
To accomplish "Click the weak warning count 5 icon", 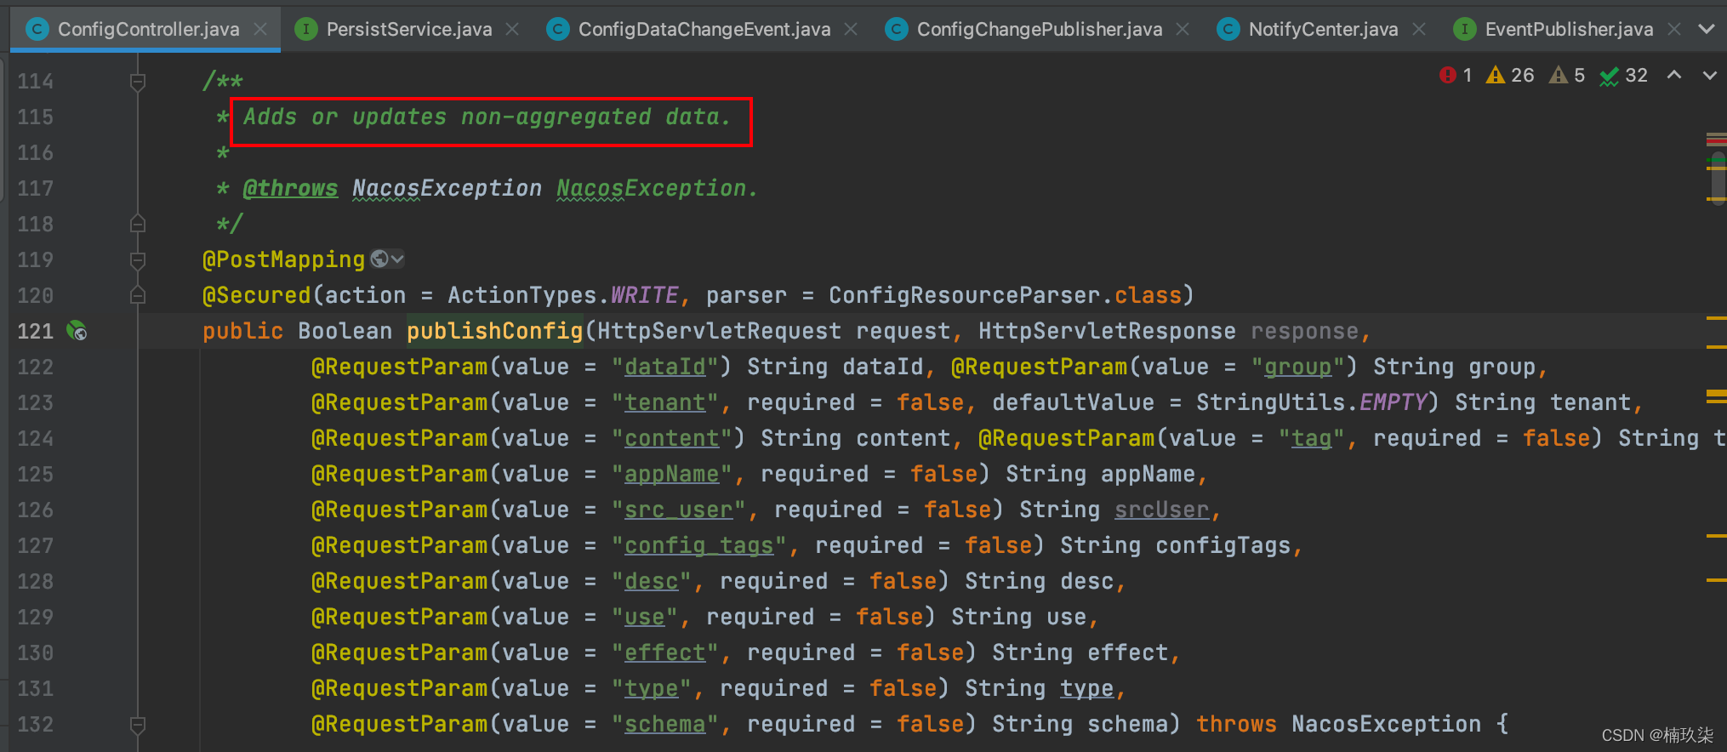I will [1559, 76].
